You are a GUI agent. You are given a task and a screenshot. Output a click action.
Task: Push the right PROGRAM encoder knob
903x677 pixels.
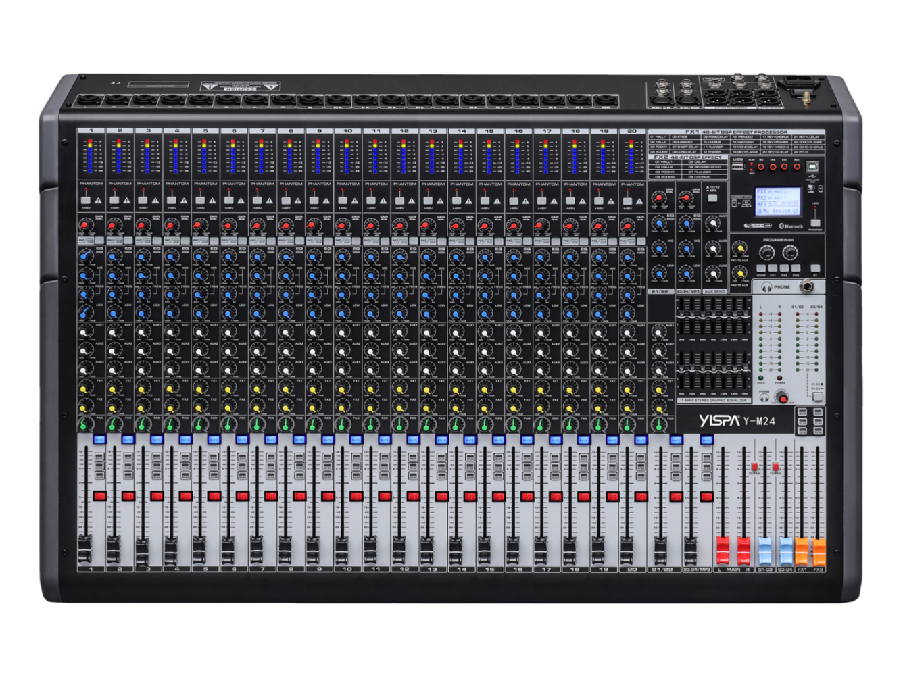[789, 253]
